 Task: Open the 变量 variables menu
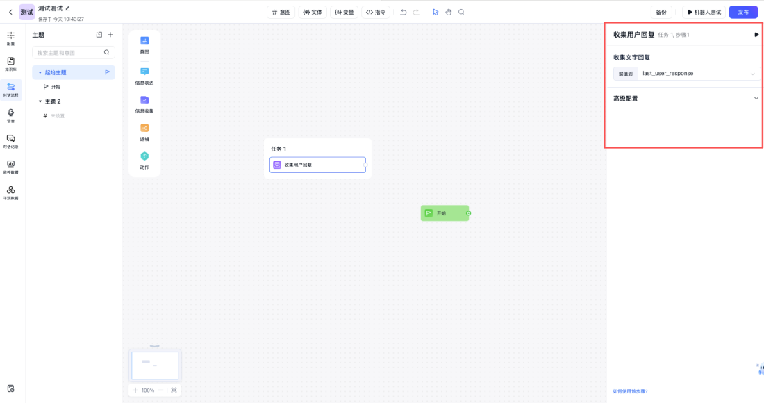344,12
